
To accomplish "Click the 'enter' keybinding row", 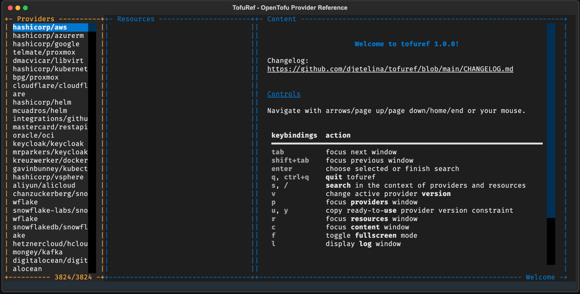I will click(407, 169).
